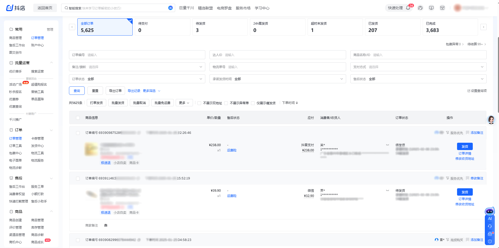
Task: Click the shield icon in floating toolbar
Action: click(490, 241)
